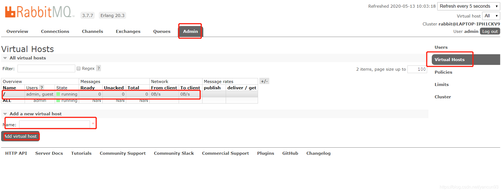Visit the Tutorials link
Viewport: 501px width, 192px height.
click(x=81, y=153)
